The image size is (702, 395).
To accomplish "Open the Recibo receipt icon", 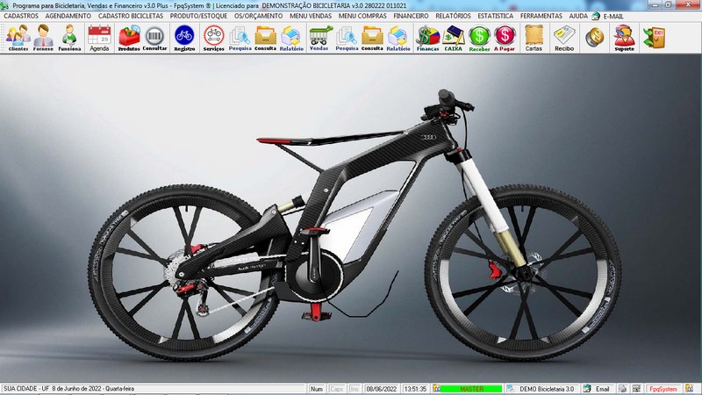I will 564,38.
